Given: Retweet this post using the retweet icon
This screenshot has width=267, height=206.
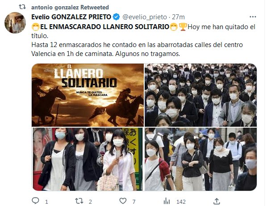Looking at the screenshot, I should pos(79,201).
